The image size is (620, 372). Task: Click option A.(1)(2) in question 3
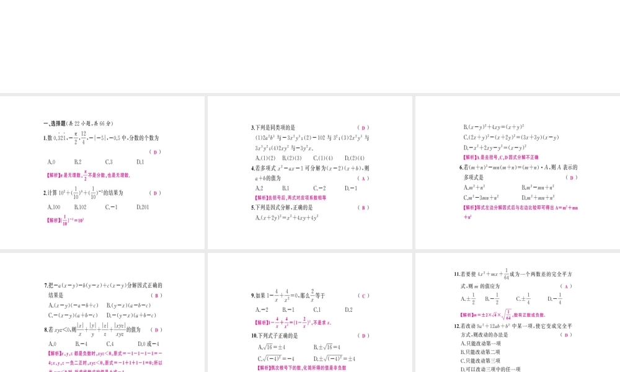click(x=265, y=158)
